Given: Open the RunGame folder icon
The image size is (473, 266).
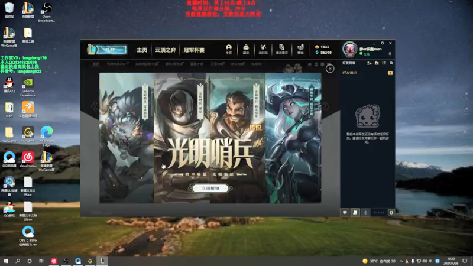Looking at the screenshot, I should (x=9, y=134).
